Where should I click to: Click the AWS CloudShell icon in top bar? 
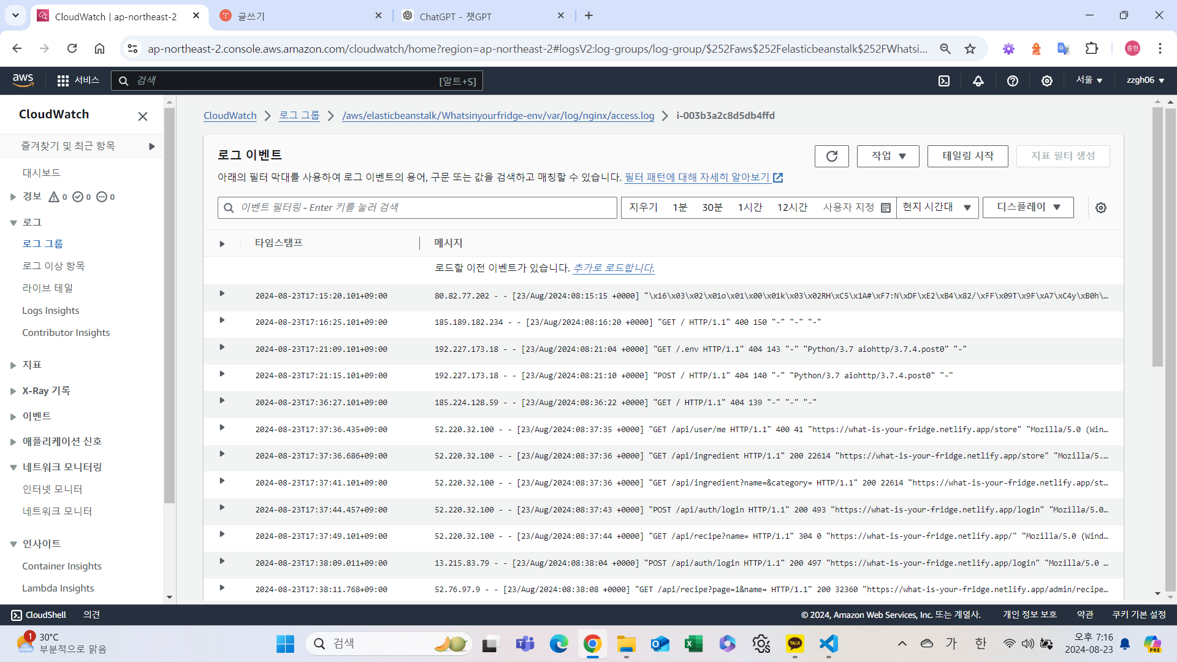[x=944, y=81]
